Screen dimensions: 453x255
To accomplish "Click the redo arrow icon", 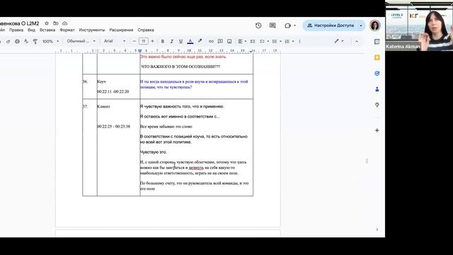I will [x=8, y=41].
